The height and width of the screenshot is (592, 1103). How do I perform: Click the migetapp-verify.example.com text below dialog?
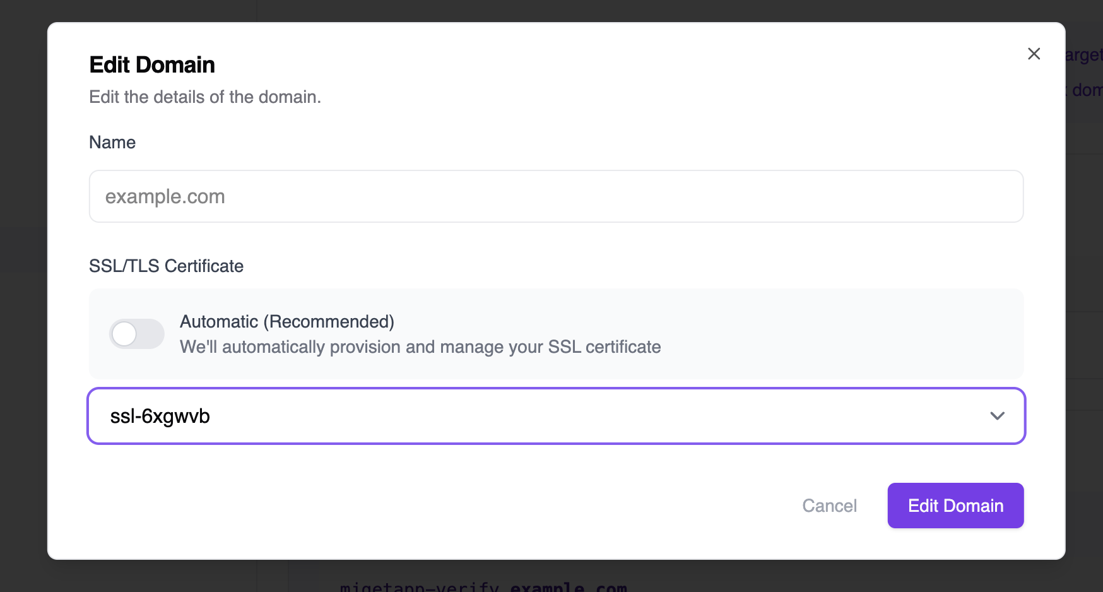(483, 587)
